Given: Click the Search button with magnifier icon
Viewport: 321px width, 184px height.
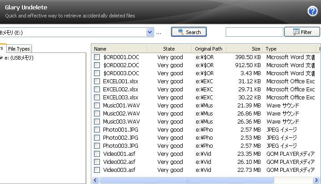Looking at the screenshot, I should pos(188,32).
